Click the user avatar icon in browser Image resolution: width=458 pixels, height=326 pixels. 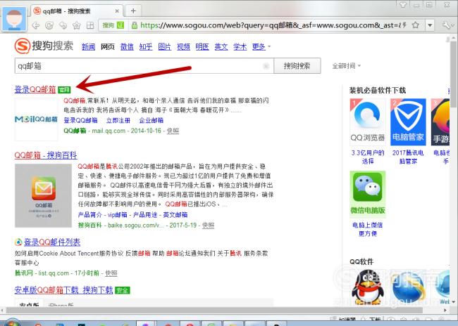pyautogui.click(x=14, y=19)
